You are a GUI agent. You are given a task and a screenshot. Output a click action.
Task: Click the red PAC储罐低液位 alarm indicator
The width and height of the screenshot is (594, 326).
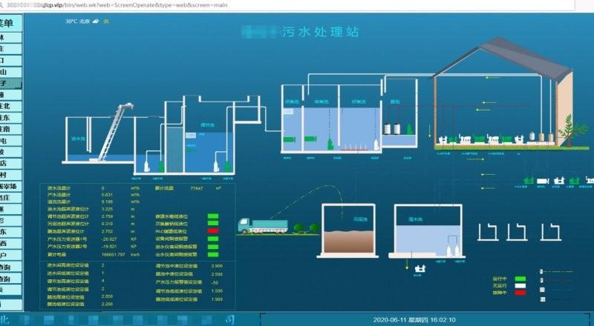pyautogui.click(x=213, y=230)
